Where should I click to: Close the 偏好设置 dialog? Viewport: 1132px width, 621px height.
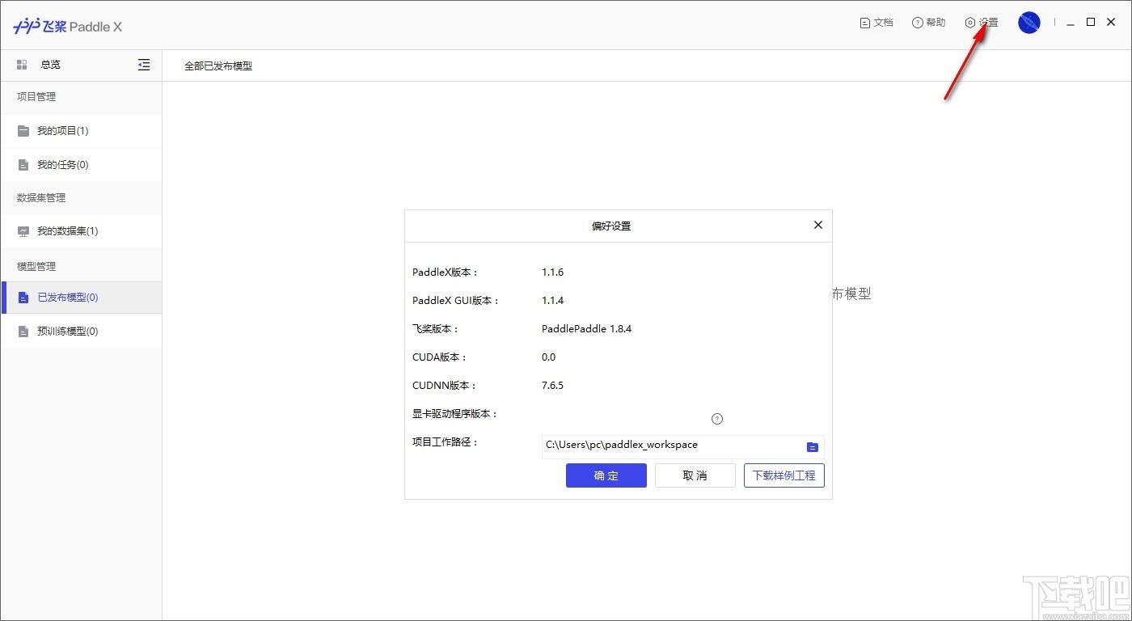pyautogui.click(x=818, y=225)
